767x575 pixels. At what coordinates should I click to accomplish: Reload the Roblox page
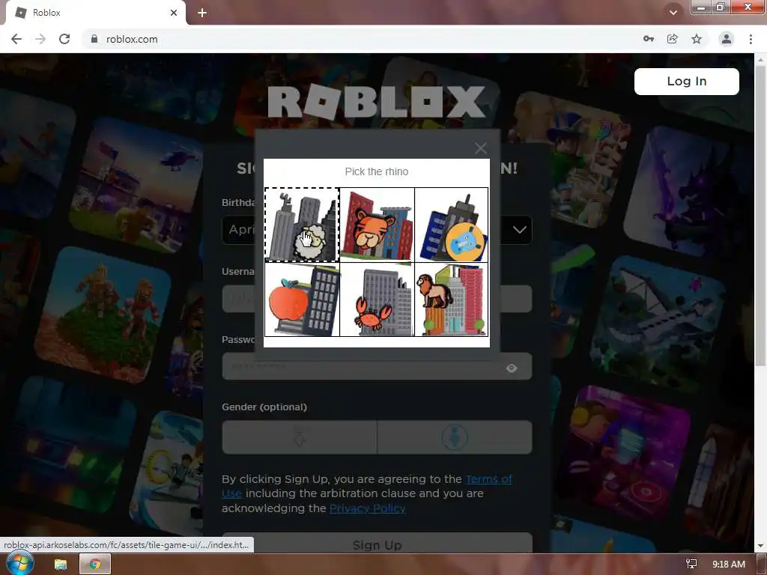[64, 39]
